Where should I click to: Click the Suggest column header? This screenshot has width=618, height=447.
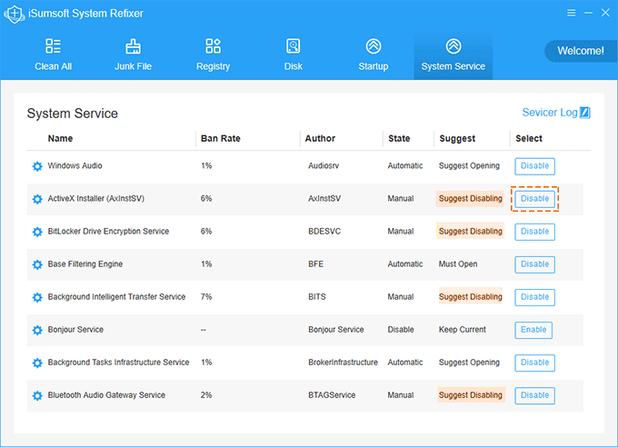click(x=457, y=138)
